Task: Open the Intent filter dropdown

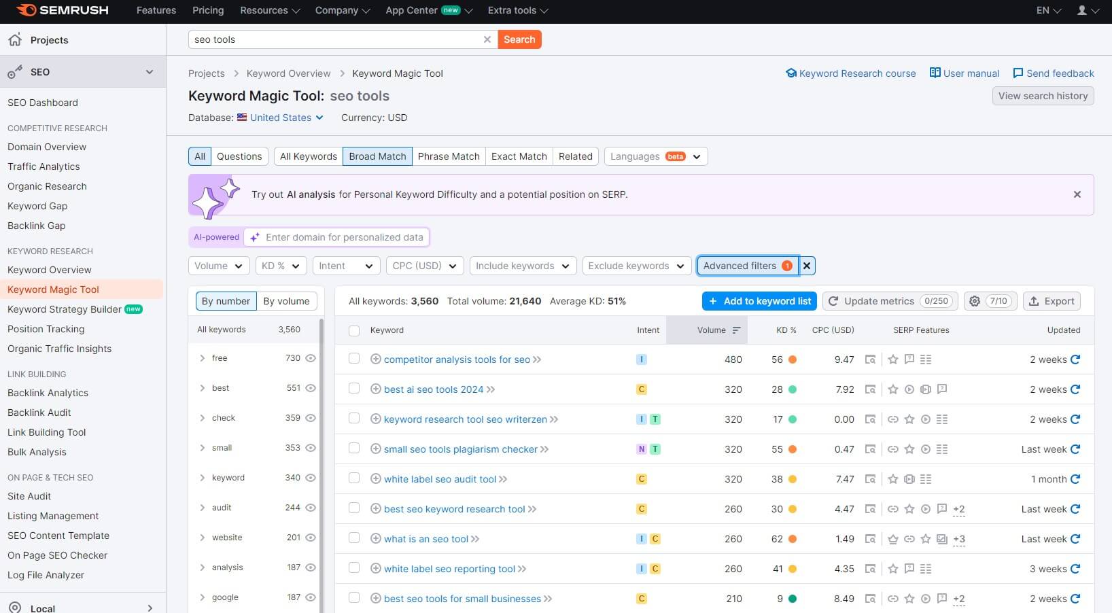Action: click(346, 266)
